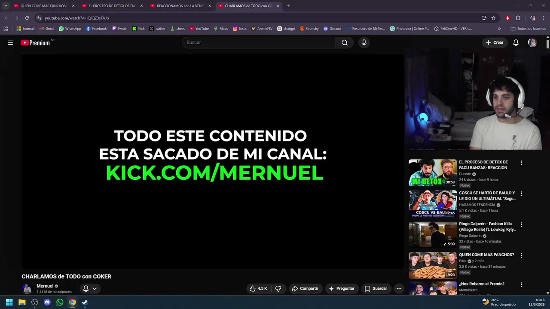Open options for QUIEN COME MAS PANCHOS video
The height and width of the screenshot is (309, 550).
pos(522,255)
